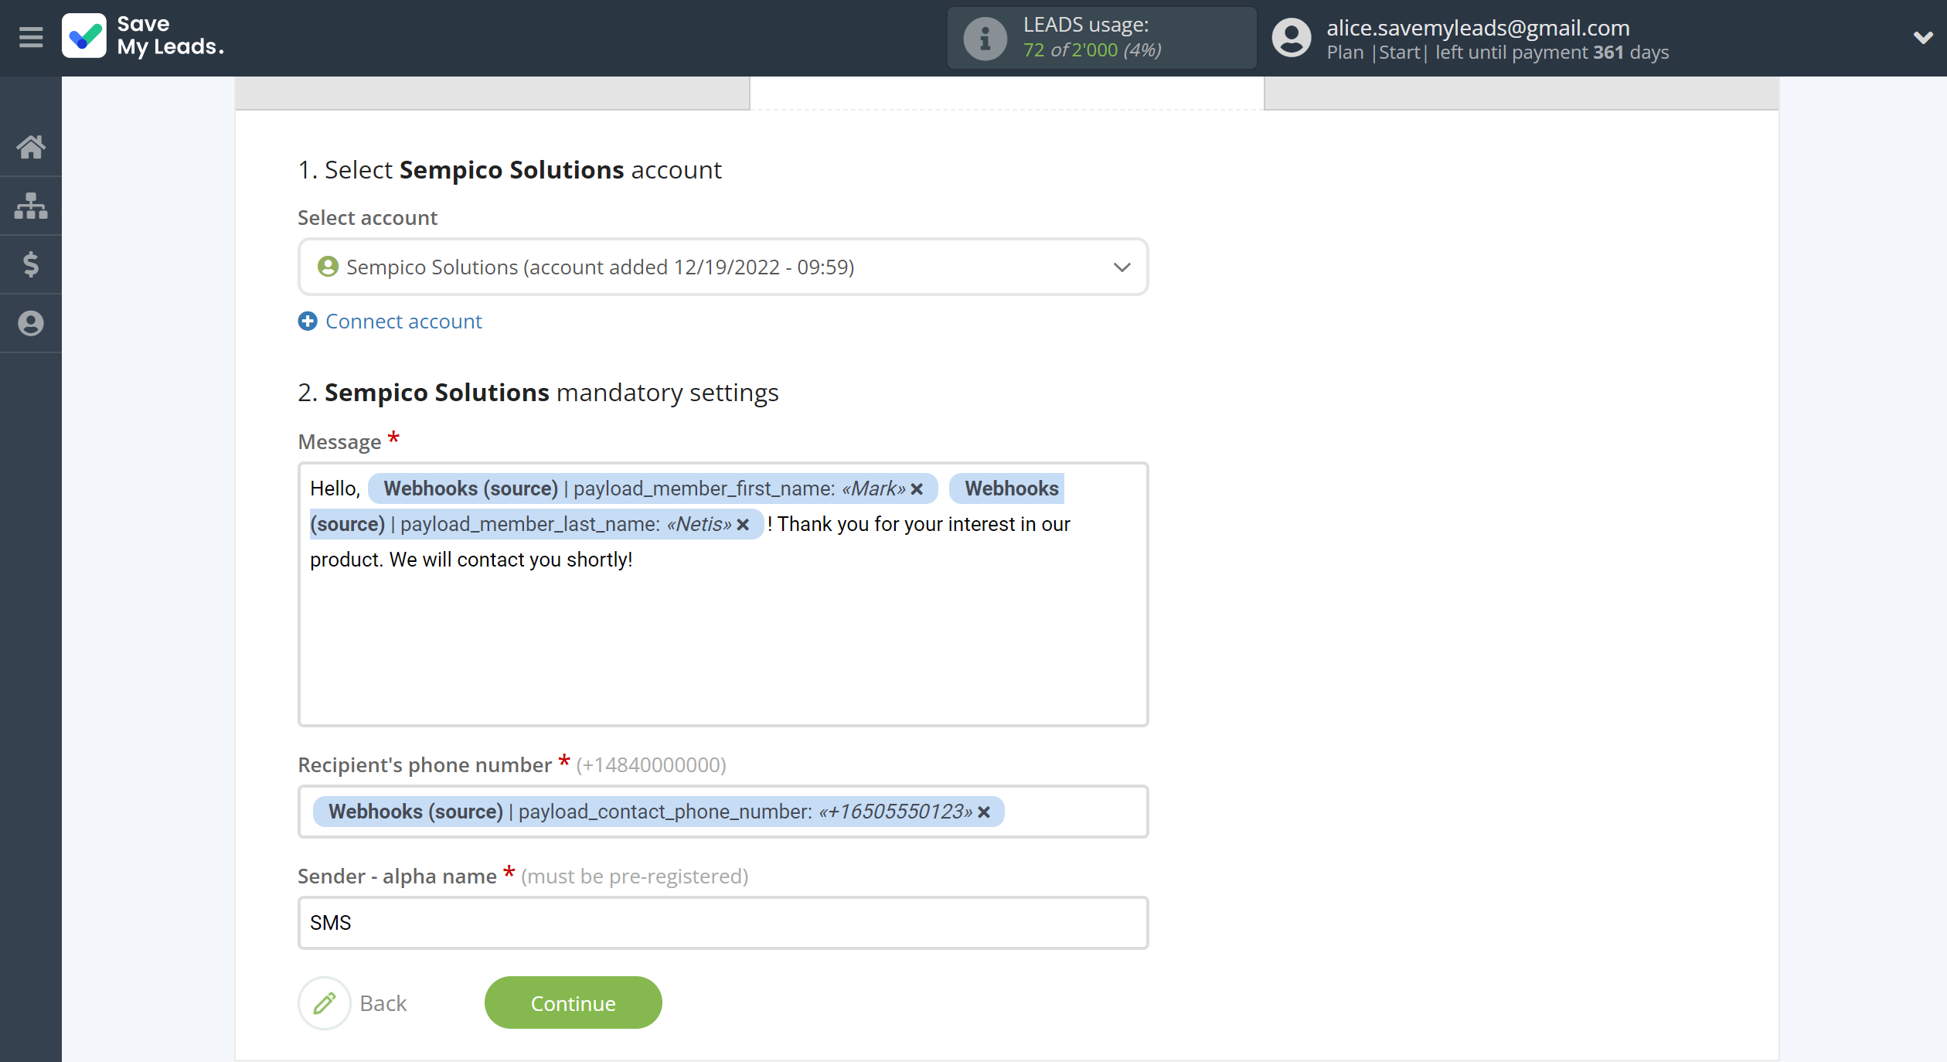Image resolution: width=1947 pixels, height=1062 pixels.
Task: Go to Home via sidebar house icon
Action: coord(31,146)
